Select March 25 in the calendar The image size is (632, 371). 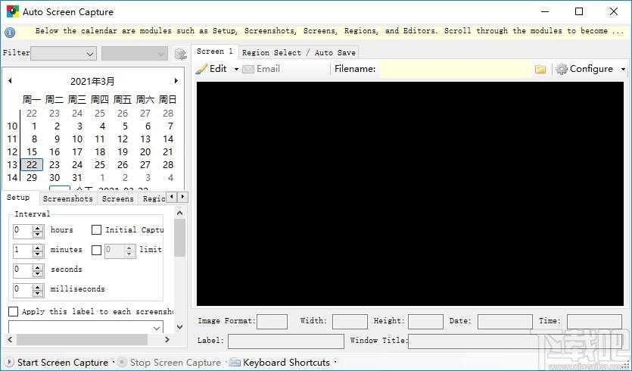(x=100, y=164)
